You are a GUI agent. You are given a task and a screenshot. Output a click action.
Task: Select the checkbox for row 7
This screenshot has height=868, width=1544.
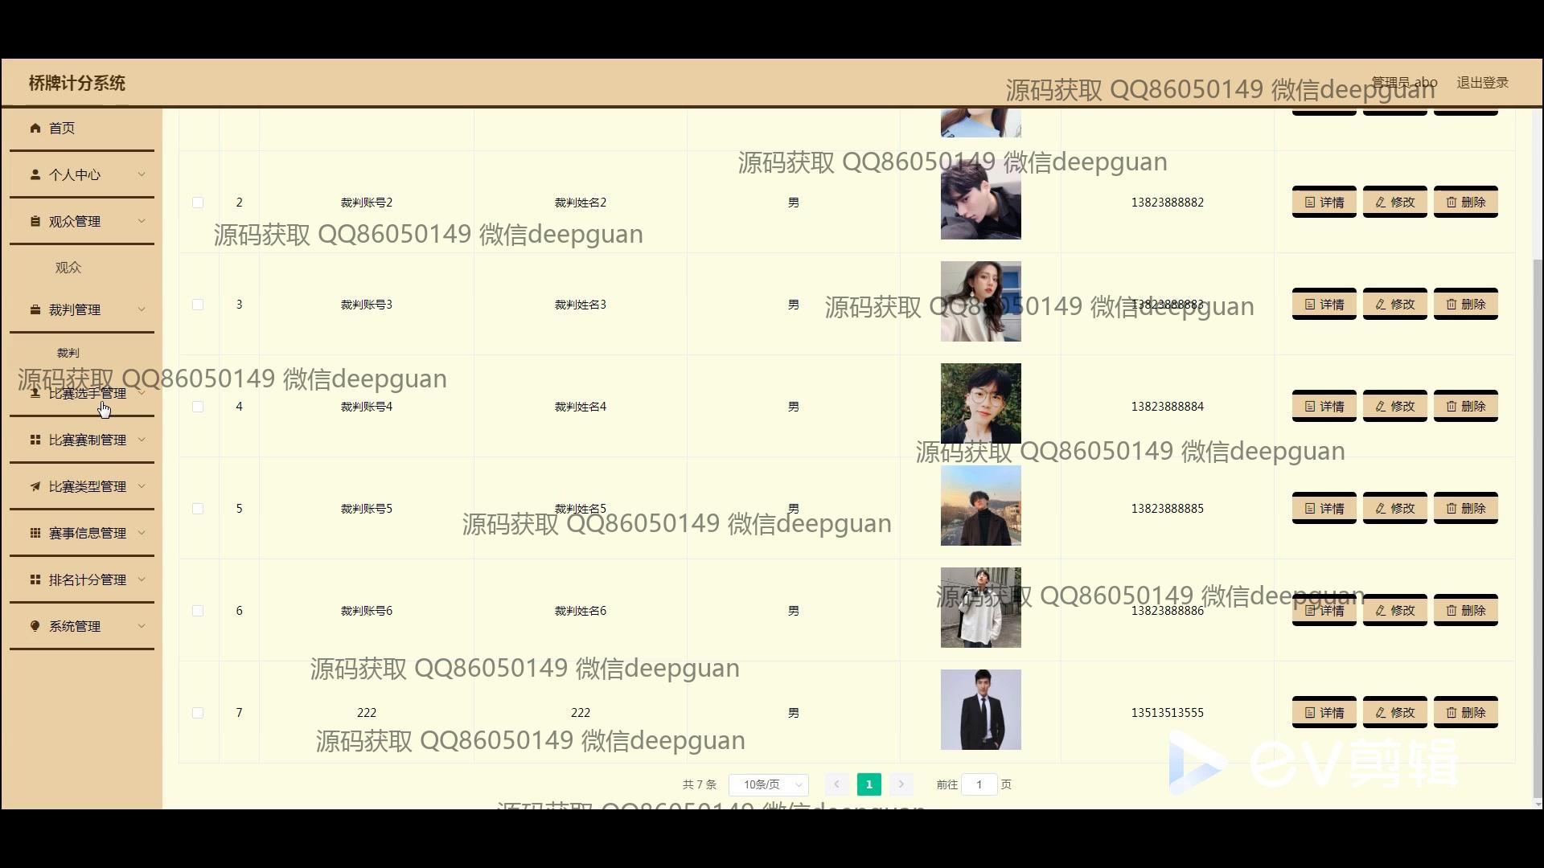(x=198, y=713)
